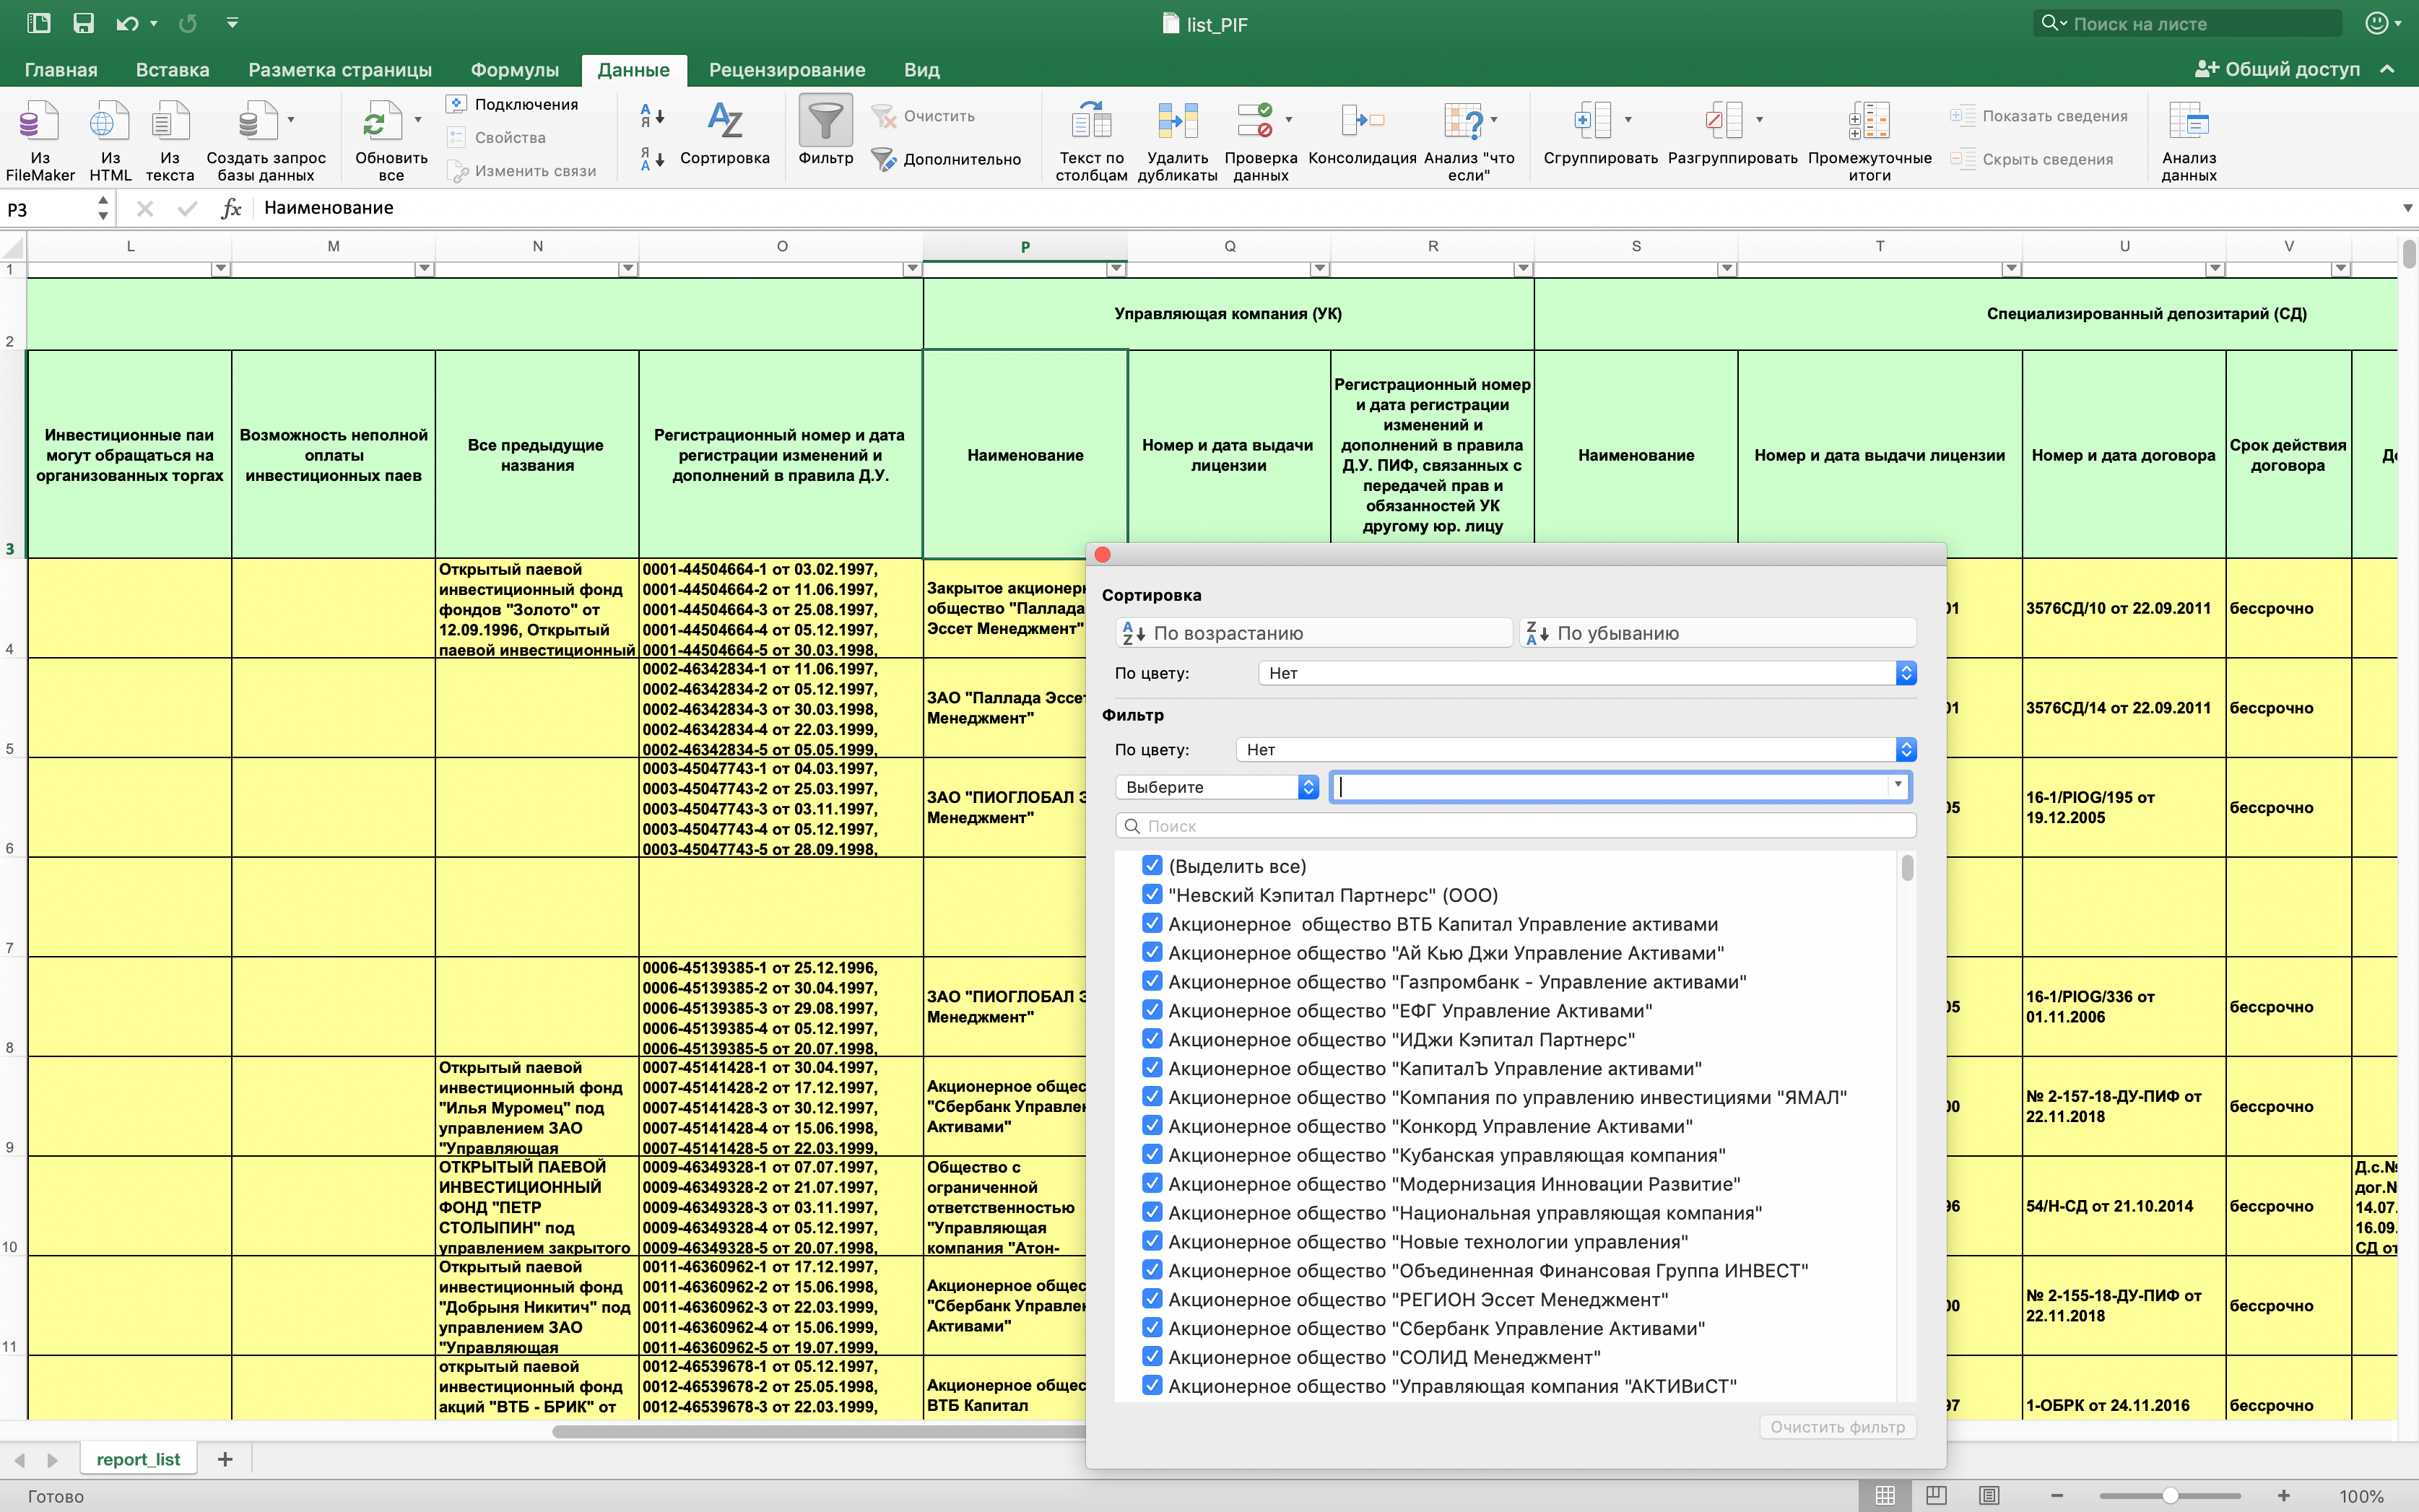Click zoom in plus button
Viewport: 2419px width, 1512px height.
(2284, 1496)
